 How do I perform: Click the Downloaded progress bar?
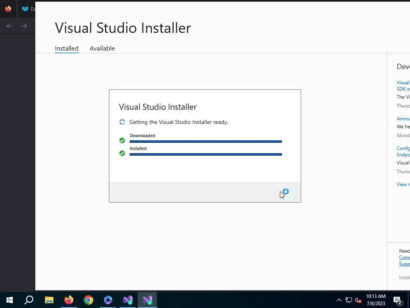click(x=206, y=142)
